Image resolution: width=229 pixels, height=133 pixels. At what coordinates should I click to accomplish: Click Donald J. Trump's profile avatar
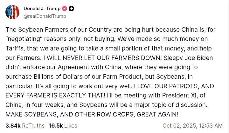pos(12,12)
